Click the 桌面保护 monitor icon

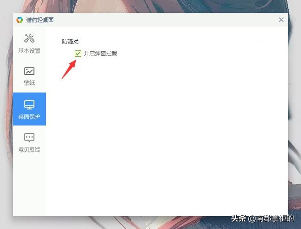29,104
